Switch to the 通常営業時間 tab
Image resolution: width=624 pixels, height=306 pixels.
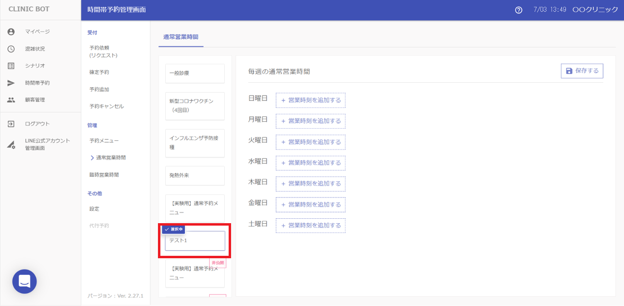[181, 37]
